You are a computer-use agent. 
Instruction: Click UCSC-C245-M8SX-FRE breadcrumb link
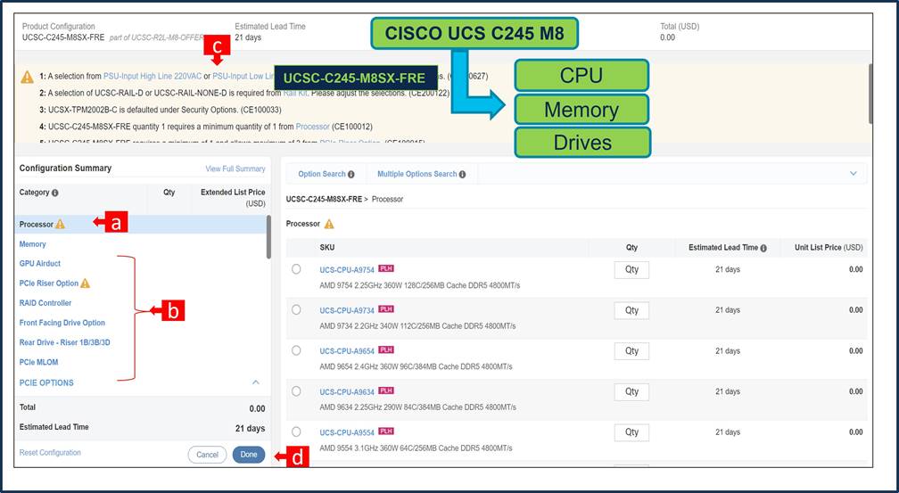pyautogui.click(x=324, y=200)
